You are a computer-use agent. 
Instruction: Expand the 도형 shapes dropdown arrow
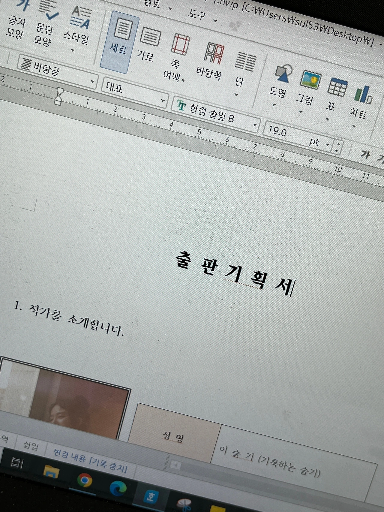(274, 105)
